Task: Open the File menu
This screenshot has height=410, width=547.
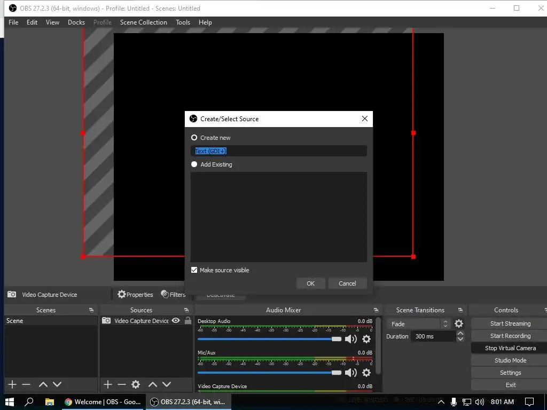Action: tap(13, 22)
